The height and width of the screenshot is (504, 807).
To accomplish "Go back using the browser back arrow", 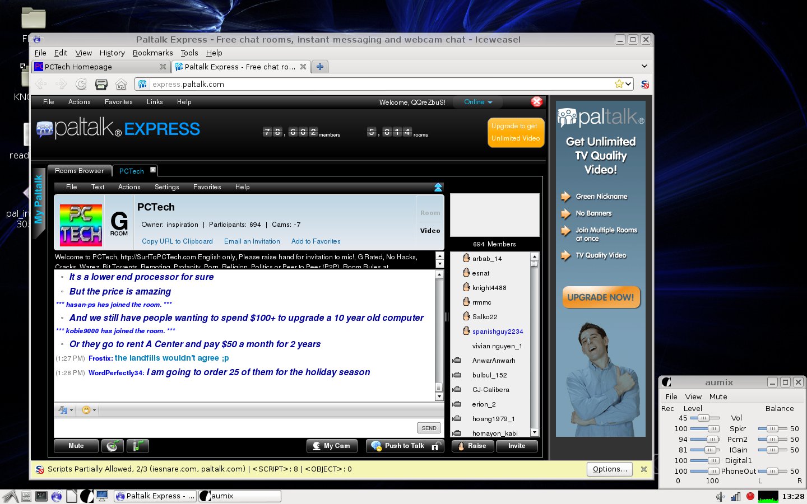I will (x=41, y=84).
